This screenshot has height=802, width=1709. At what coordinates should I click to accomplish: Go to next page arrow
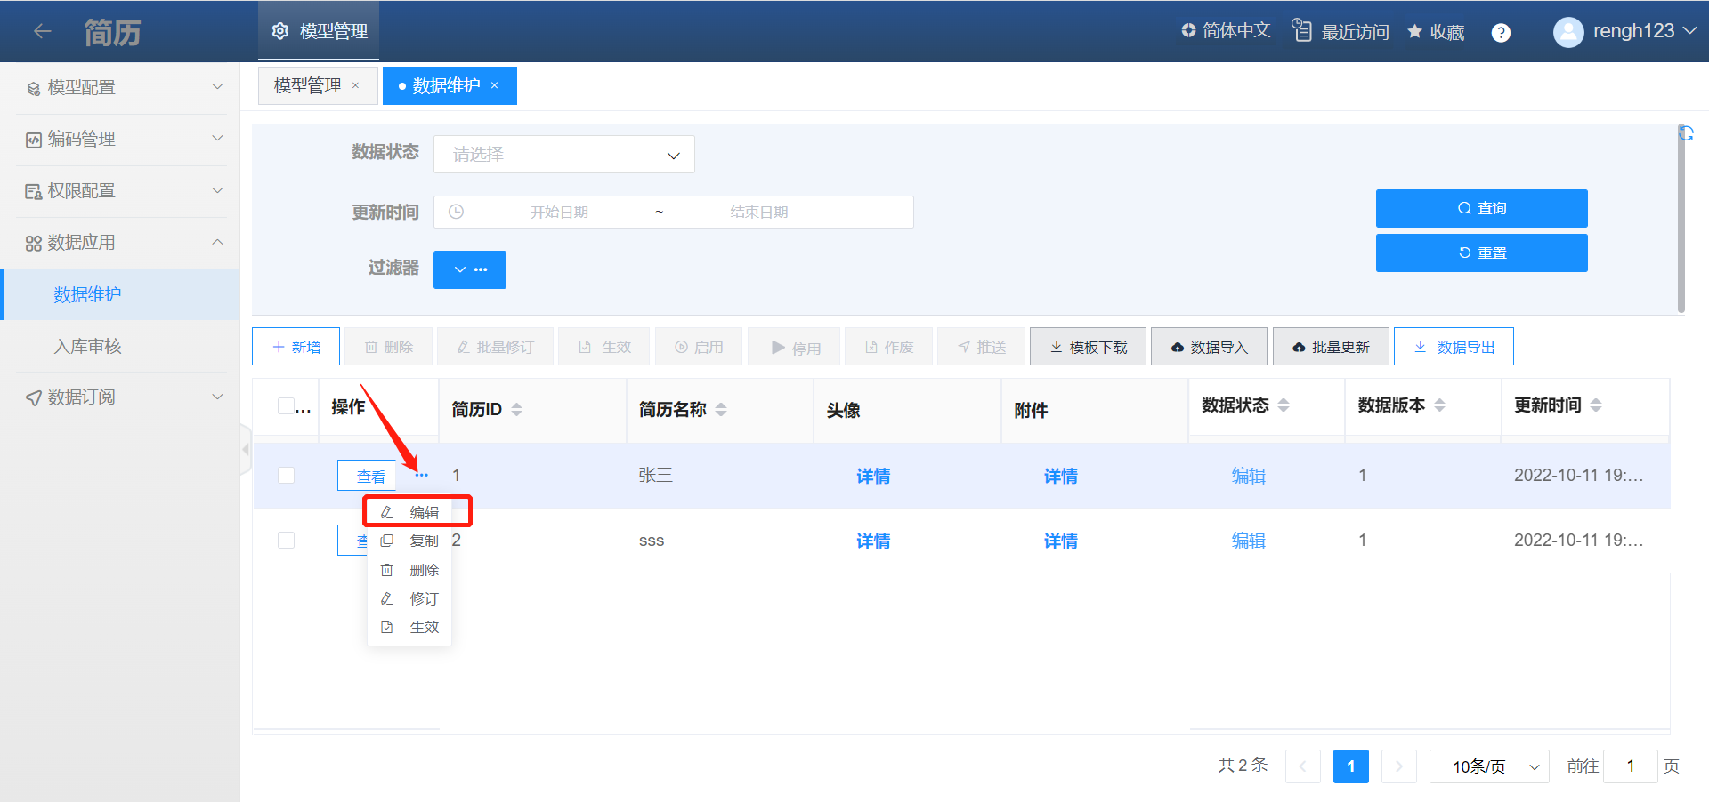[x=1398, y=766]
